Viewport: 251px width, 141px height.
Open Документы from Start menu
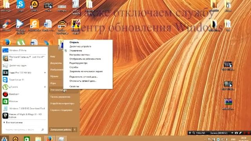click(56, 63)
